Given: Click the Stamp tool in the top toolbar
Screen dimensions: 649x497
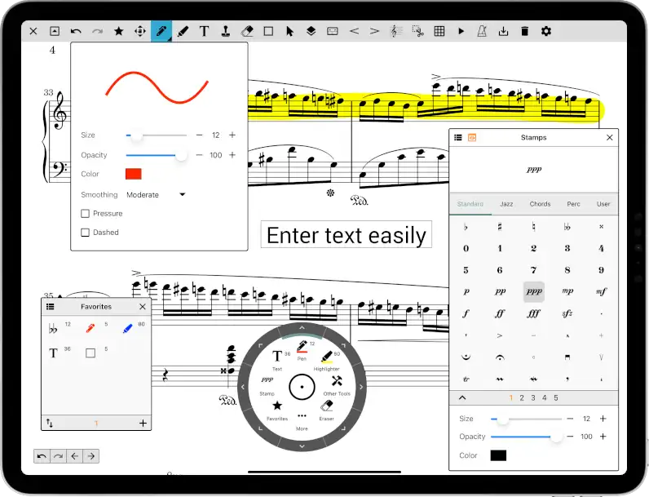Looking at the screenshot, I should click(226, 31).
